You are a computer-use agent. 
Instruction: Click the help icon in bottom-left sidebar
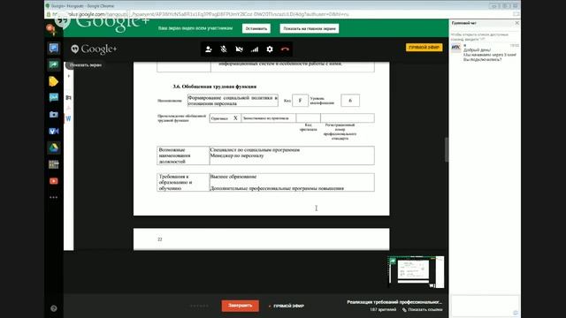point(54,308)
